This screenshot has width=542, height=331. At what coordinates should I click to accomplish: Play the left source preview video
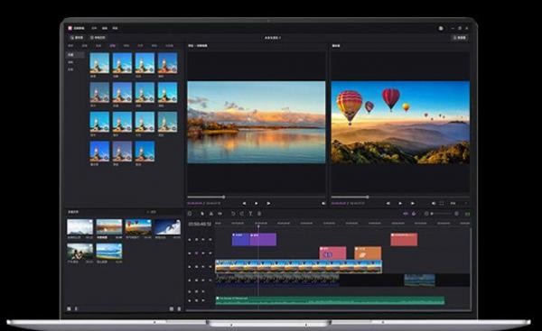pos(257,204)
